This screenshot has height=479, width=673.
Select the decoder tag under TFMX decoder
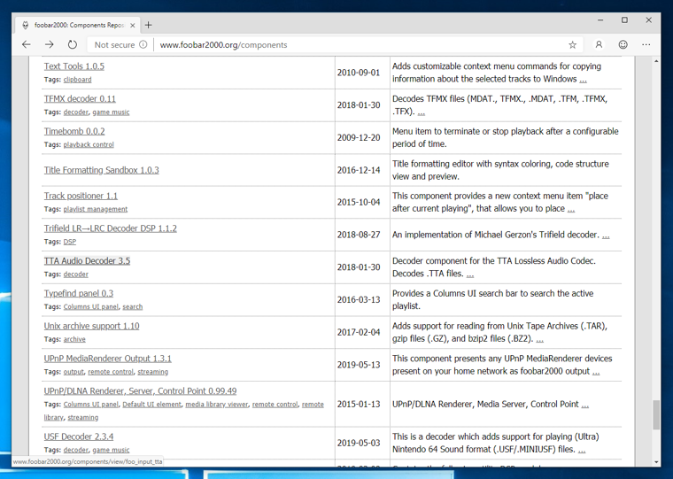[75, 112]
